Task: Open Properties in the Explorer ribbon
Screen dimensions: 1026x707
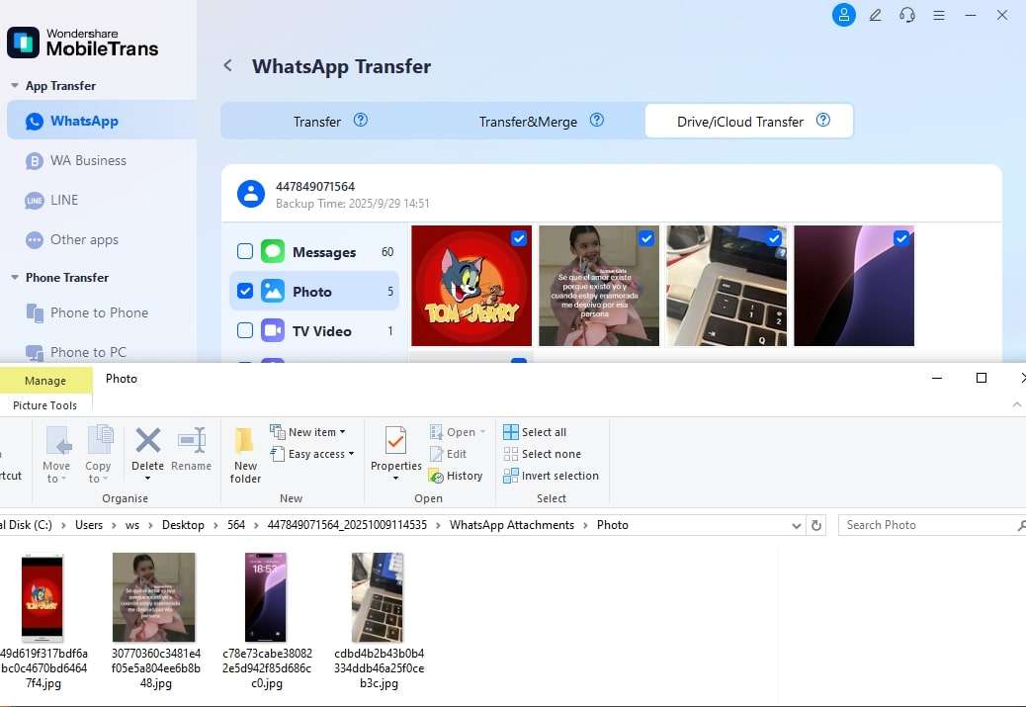Action: (x=395, y=455)
